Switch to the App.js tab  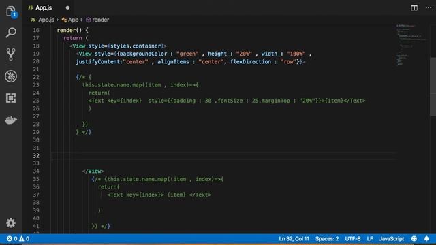44,7
